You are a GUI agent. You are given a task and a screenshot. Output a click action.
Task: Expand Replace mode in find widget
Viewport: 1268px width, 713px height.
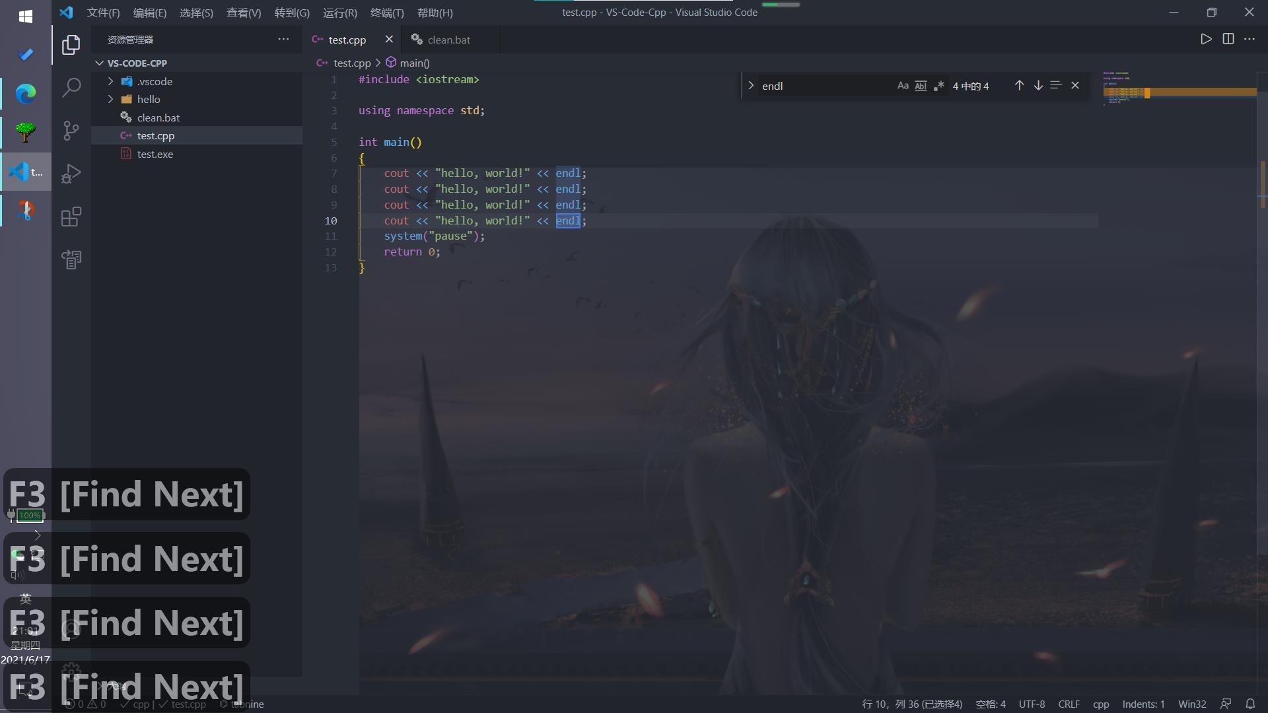(x=751, y=86)
